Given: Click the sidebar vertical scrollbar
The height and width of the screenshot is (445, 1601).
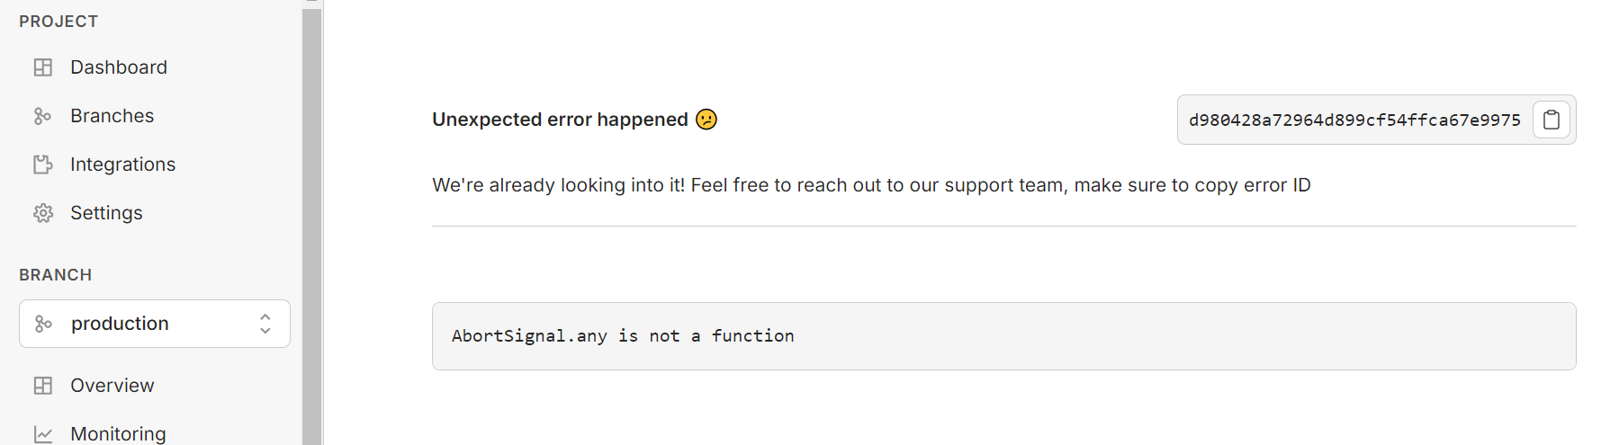Looking at the screenshot, I should [x=312, y=225].
